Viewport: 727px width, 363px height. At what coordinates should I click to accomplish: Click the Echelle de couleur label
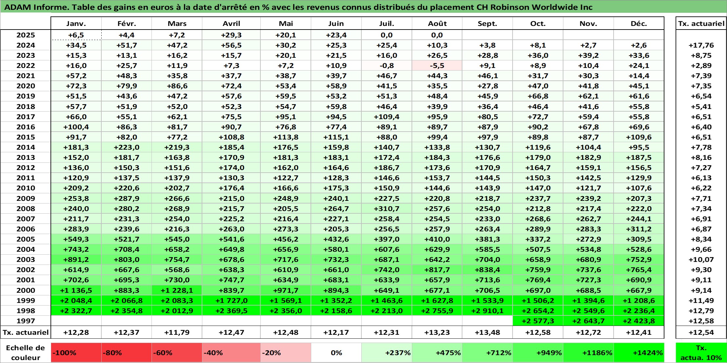pos(26,353)
